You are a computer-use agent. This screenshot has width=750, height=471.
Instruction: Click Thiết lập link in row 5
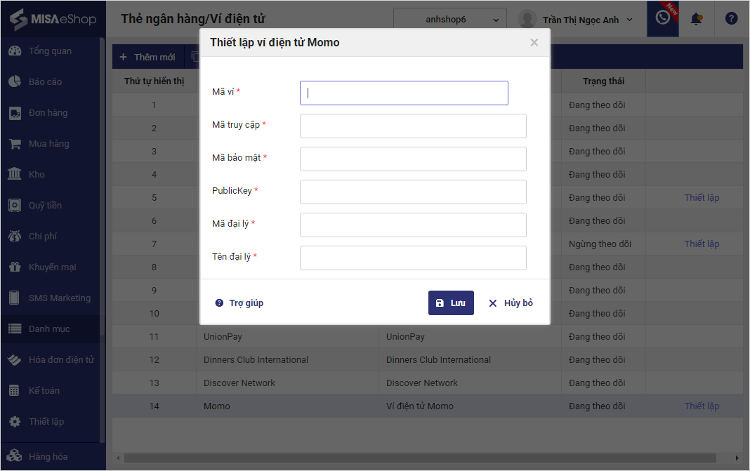(702, 197)
